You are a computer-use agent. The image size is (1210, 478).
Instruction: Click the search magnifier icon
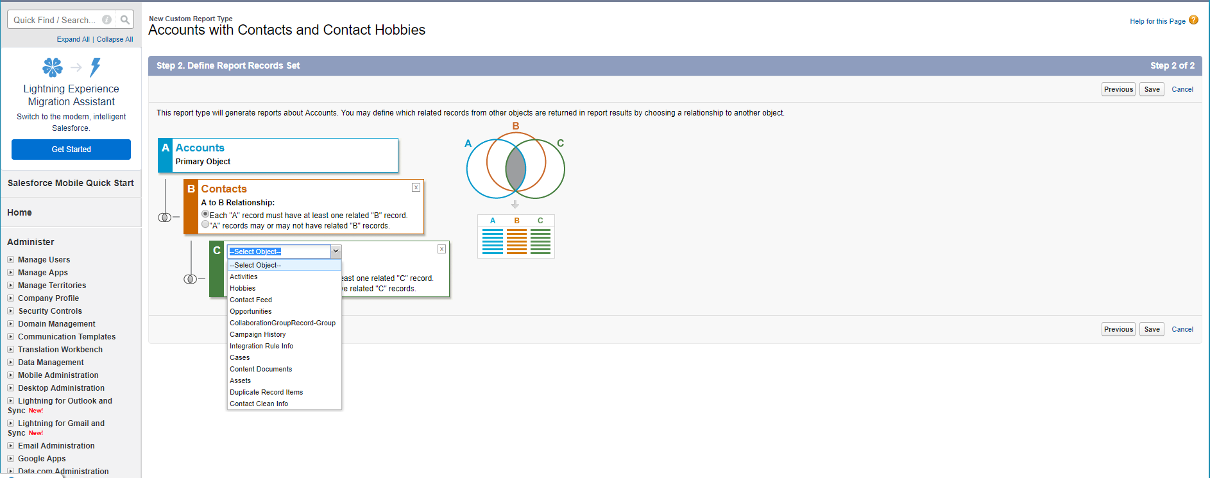coord(125,20)
